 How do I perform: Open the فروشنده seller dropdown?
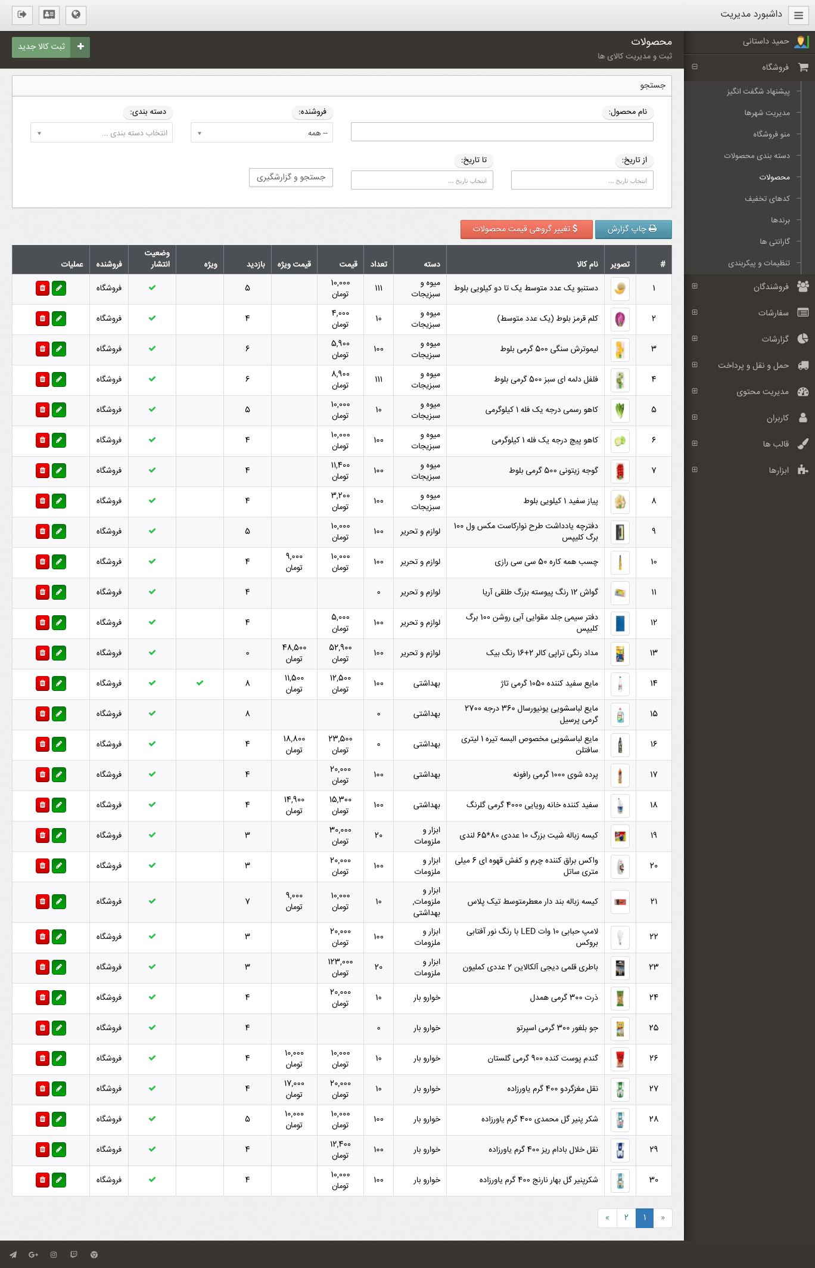(x=262, y=133)
